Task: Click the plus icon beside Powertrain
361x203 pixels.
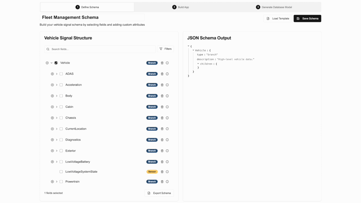Action: [x=52, y=182]
